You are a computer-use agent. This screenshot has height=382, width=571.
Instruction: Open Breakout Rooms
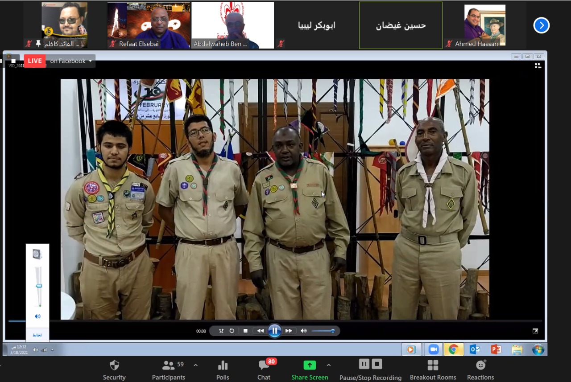433,370
